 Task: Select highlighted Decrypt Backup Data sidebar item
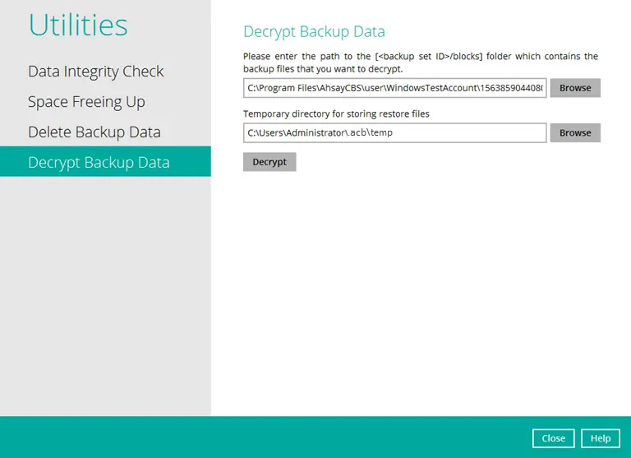(x=99, y=163)
